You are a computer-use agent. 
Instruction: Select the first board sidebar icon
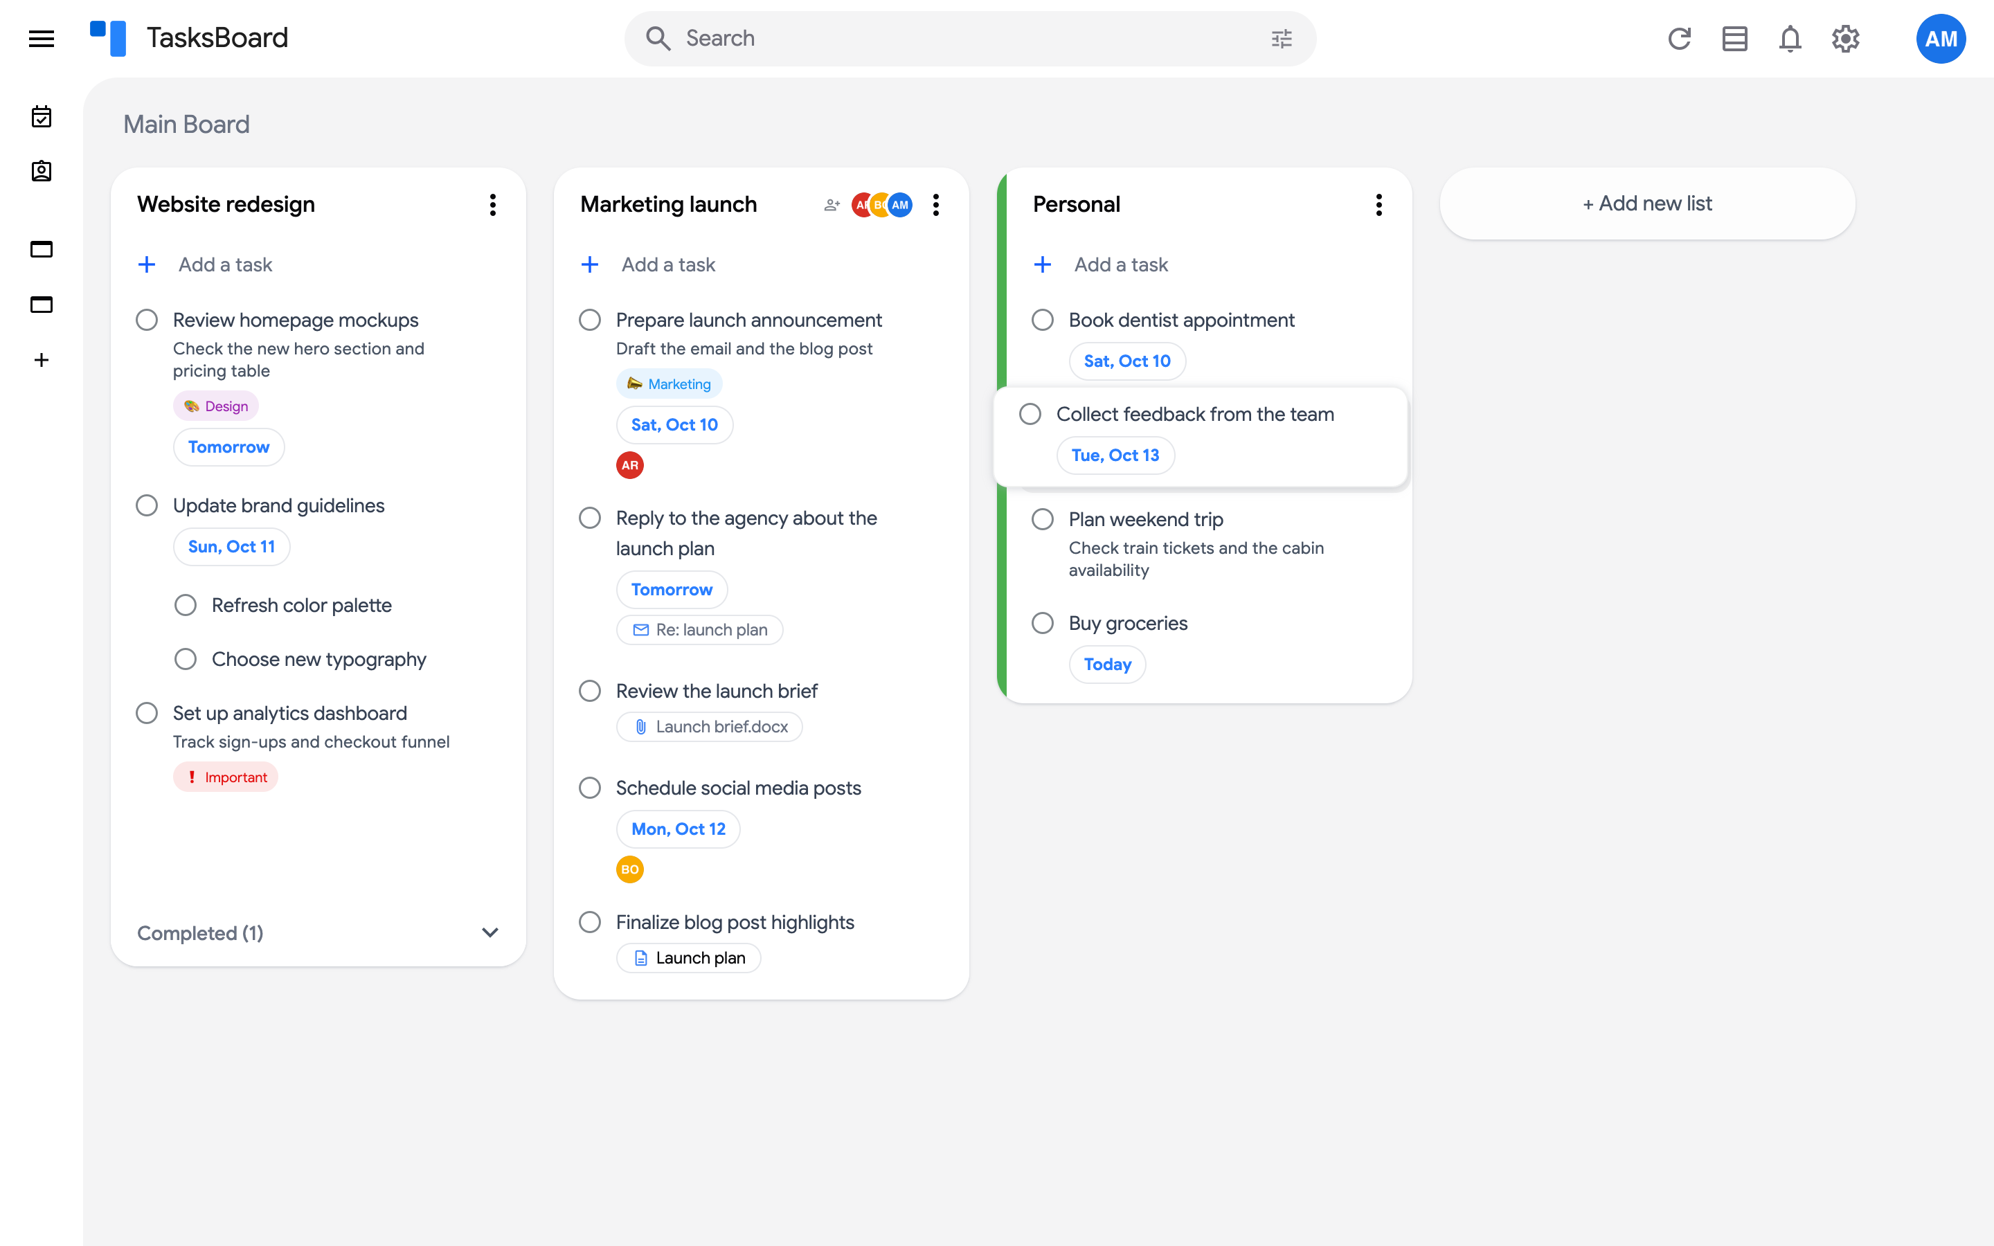(42, 249)
